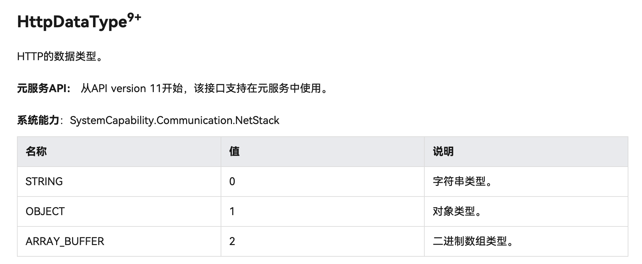
Task: Click the 值 column header
Action: pyautogui.click(x=234, y=152)
